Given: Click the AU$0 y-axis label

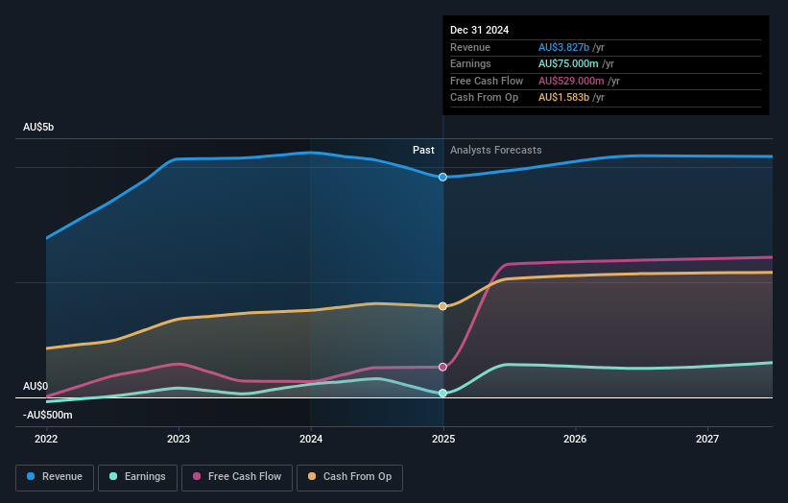Looking at the screenshot, I should coord(36,387).
